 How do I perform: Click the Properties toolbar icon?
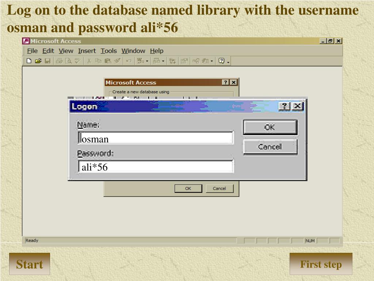click(184, 61)
